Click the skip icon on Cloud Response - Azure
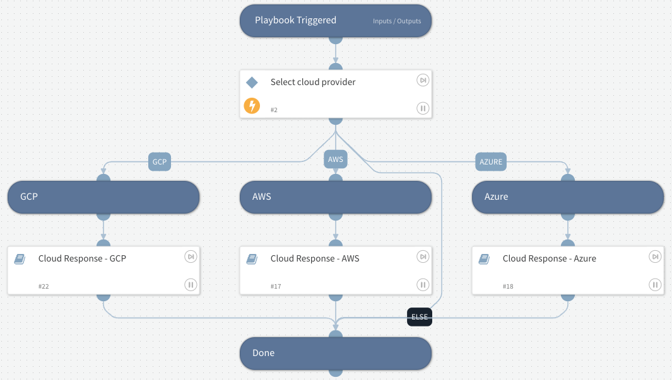The height and width of the screenshot is (380, 672). (655, 256)
